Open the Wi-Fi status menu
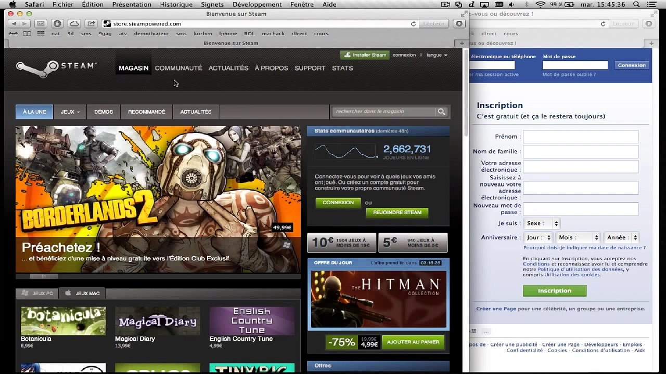This screenshot has width=666, height=374. pos(540,4)
